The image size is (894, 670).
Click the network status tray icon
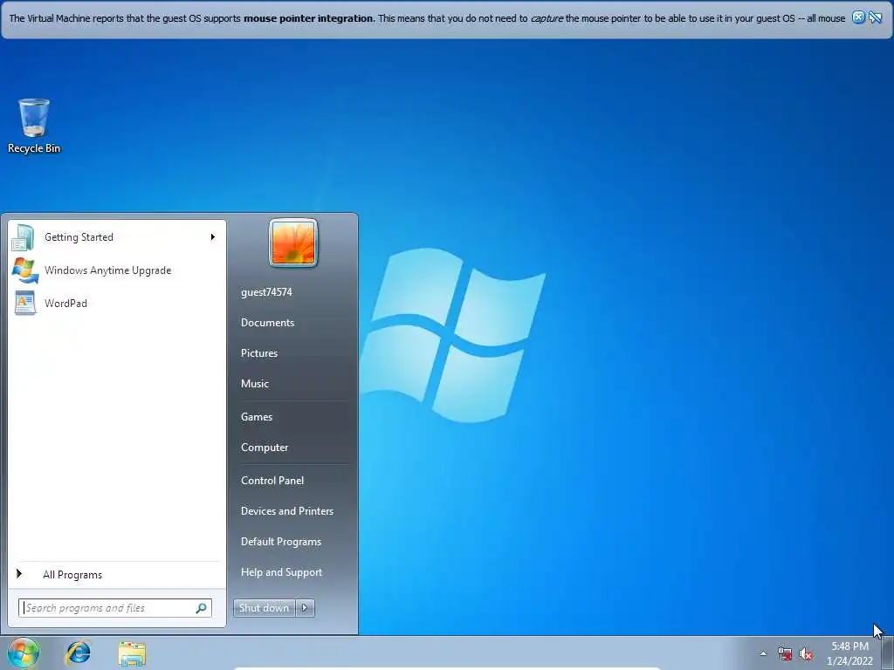pyautogui.click(x=785, y=654)
